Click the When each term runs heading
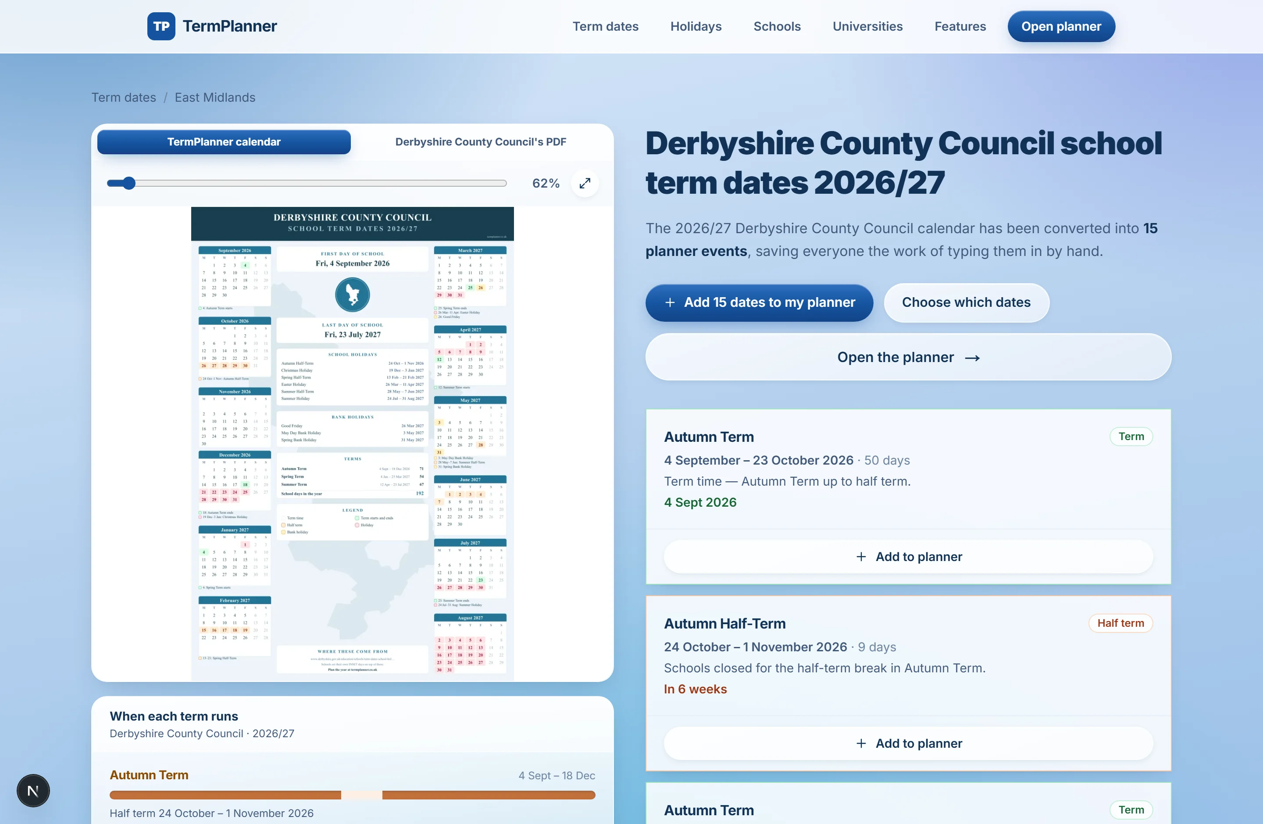Screen dimensions: 1263x824 pos(174,716)
